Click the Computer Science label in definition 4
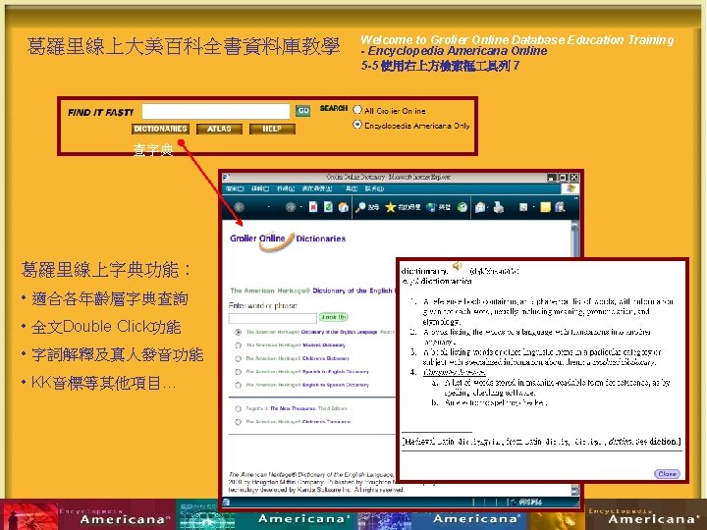The width and height of the screenshot is (707, 530). (454, 372)
